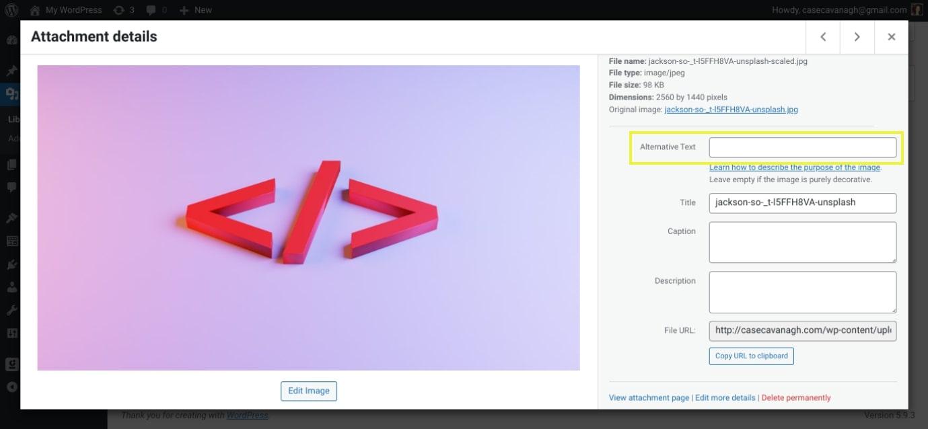The height and width of the screenshot is (429, 928).
Task: Click the Edit Image button
Action: pyautogui.click(x=308, y=391)
